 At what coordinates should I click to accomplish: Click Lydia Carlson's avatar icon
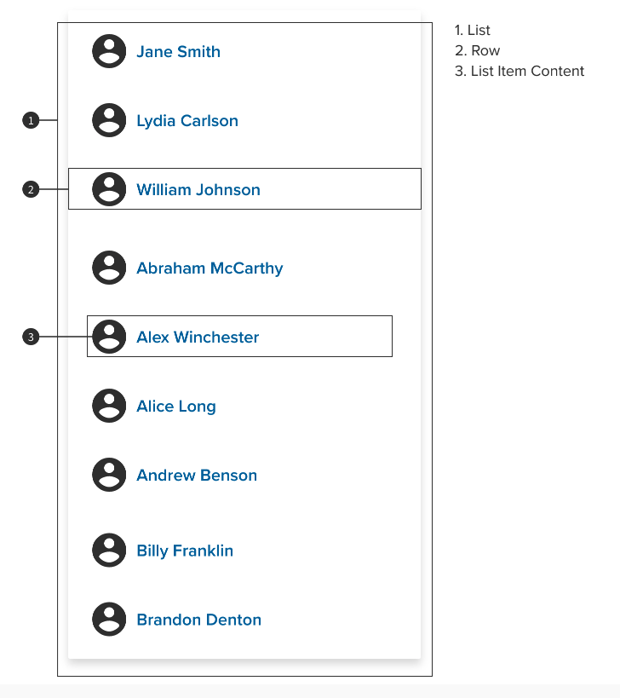[x=109, y=120]
